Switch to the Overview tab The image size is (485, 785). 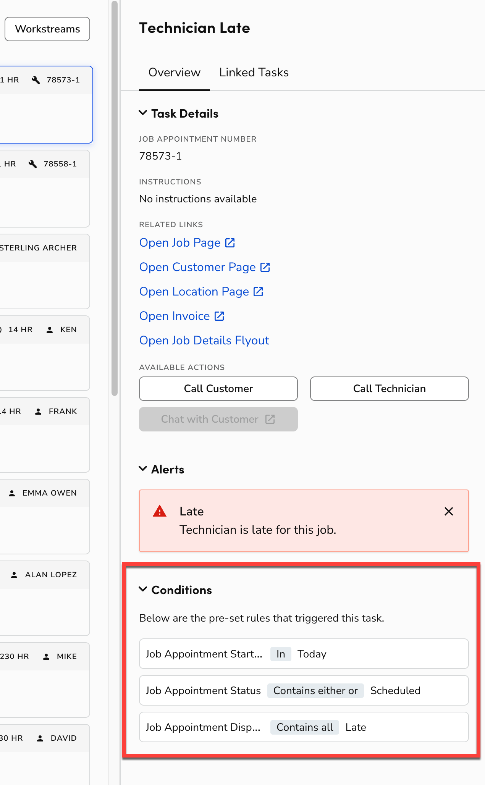point(175,73)
